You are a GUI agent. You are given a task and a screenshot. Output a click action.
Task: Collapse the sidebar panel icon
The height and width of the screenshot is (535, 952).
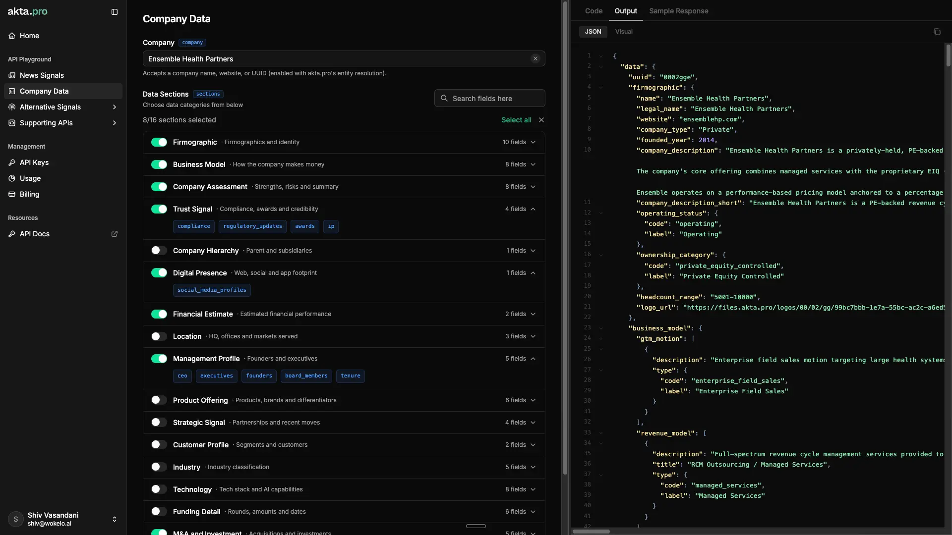tap(115, 12)
